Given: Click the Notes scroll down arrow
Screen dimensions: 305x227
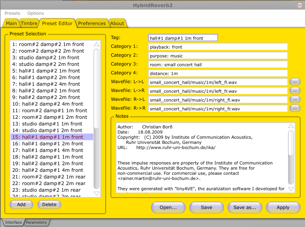Looking at the screenshot, I should [x=291, y=189].
